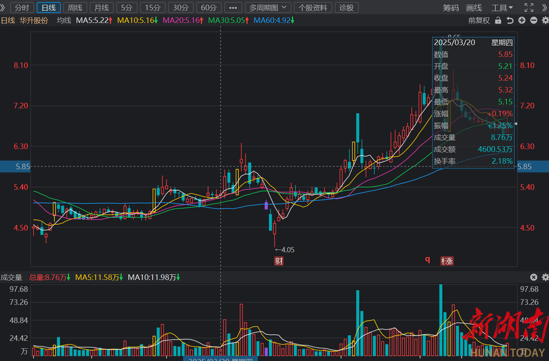Change the 前复权 adjustment setting

(479, 20)
